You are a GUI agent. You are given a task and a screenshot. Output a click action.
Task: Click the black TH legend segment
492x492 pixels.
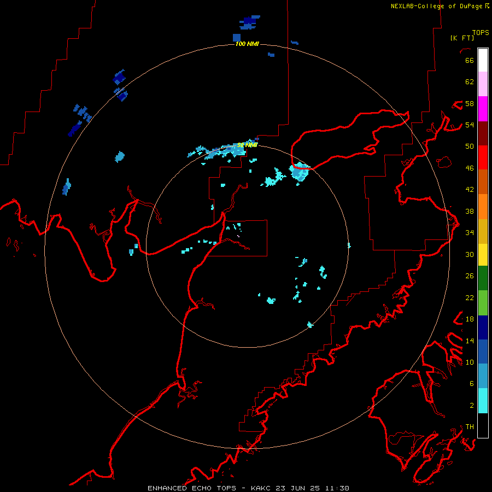pyautogui.click(x=483, y=425)
